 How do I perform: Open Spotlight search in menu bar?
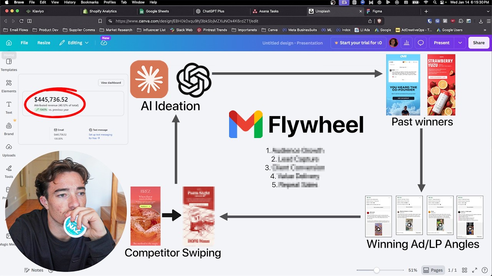435,2
